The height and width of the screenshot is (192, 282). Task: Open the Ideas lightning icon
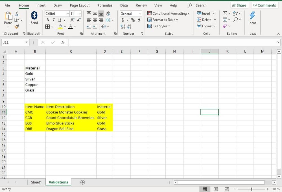(x=252, y=16)
